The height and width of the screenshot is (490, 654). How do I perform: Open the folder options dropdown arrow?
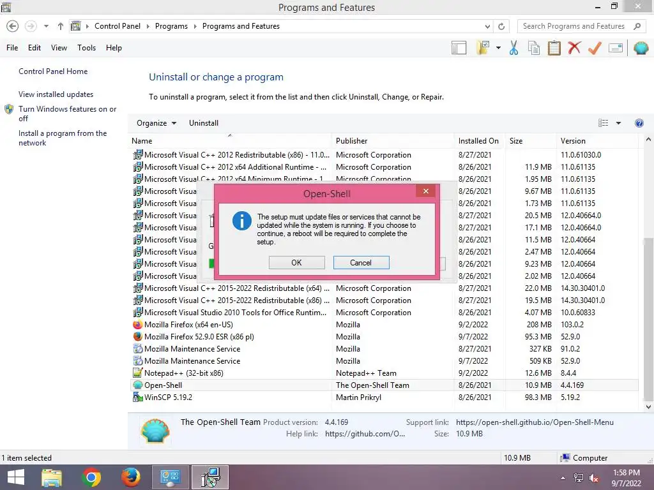[x=498, y=48]
